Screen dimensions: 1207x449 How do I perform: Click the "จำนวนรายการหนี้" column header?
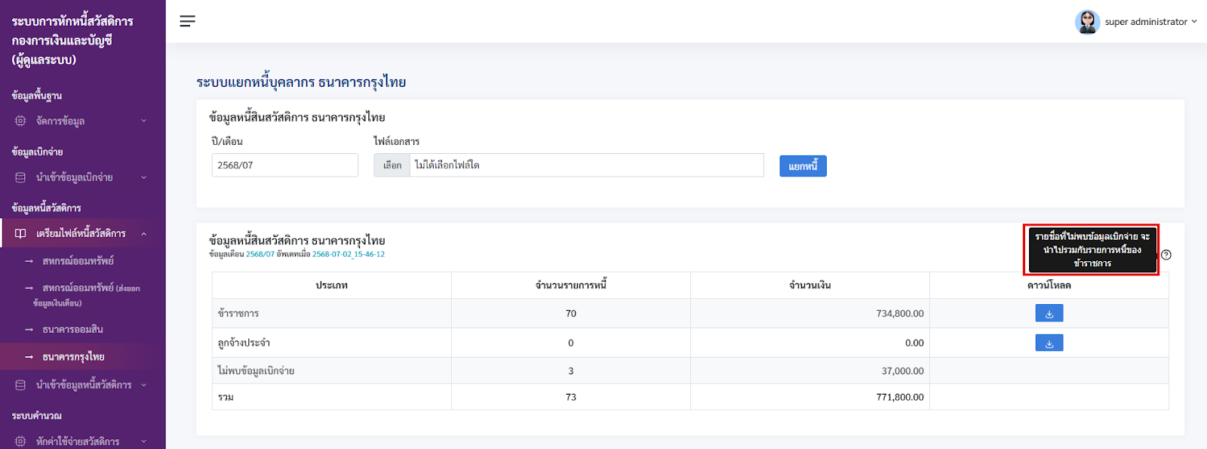571,285
